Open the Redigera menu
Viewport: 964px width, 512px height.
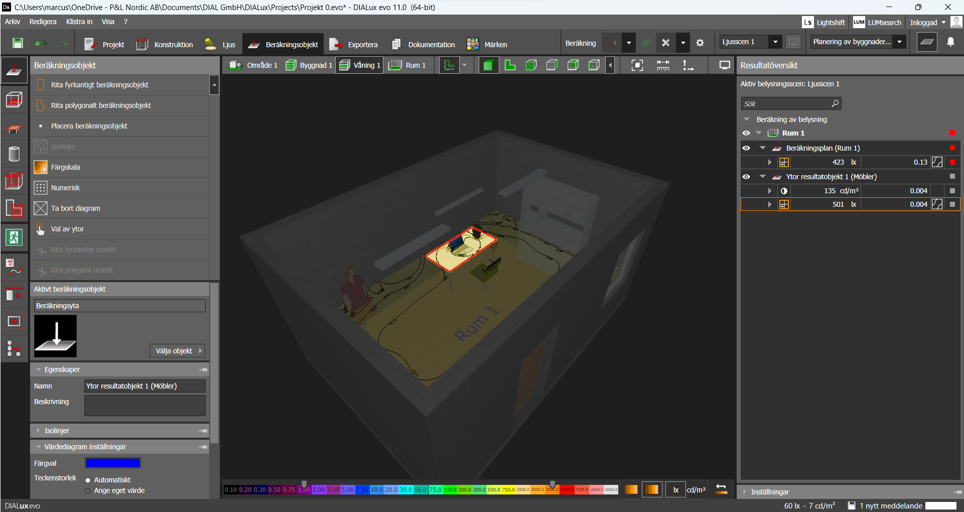43,22
